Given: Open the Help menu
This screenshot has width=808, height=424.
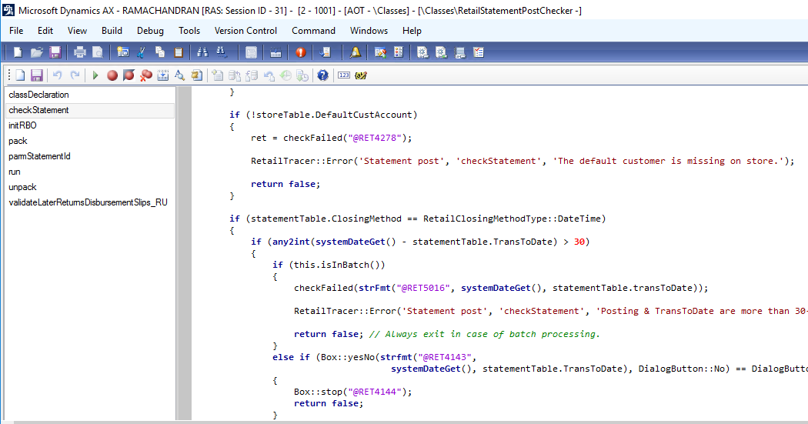Looking at the screenshot, I should coord(412,31).
